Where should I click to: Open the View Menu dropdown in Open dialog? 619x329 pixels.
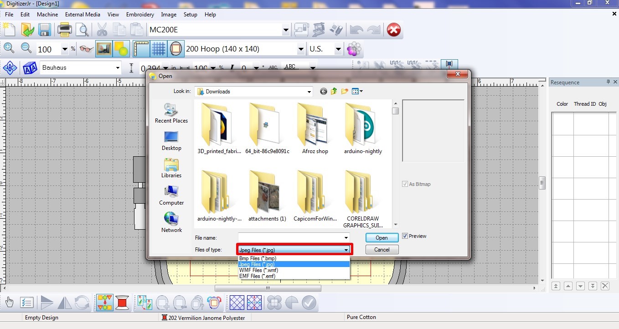coord(357,92)
